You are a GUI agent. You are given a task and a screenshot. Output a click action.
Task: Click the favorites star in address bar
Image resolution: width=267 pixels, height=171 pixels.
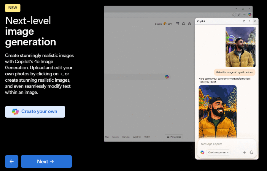(x=233, y=15)
